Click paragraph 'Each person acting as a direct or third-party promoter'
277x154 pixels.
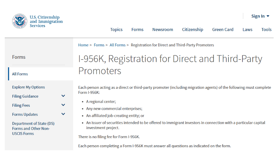coord(174,90)
